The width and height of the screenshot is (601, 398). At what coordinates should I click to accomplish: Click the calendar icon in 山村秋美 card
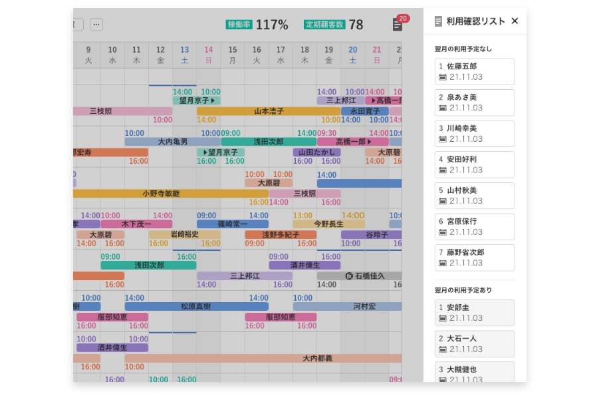coord(442,201)
